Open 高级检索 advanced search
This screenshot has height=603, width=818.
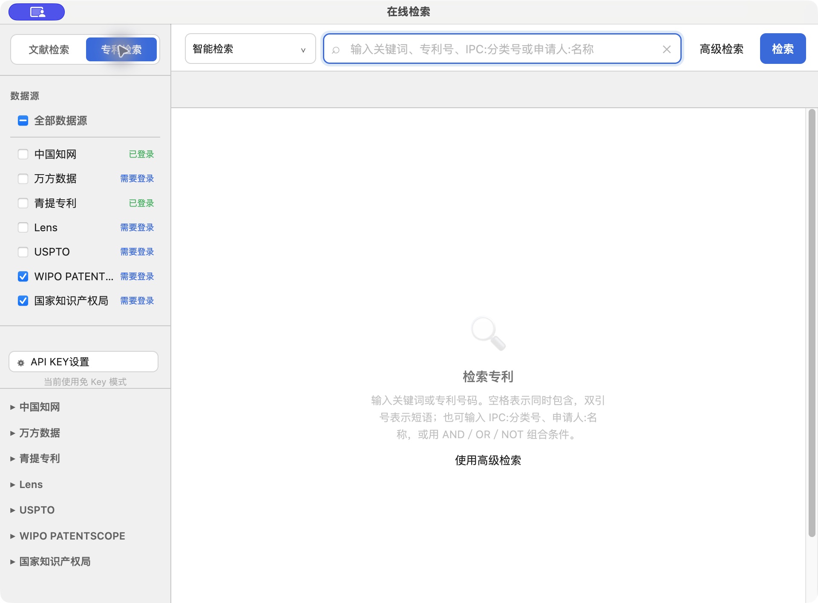[x=721, y=49]
